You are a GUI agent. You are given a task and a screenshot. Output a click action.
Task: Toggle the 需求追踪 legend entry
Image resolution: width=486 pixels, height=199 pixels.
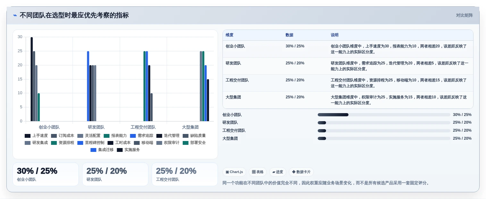pos(141,136)
